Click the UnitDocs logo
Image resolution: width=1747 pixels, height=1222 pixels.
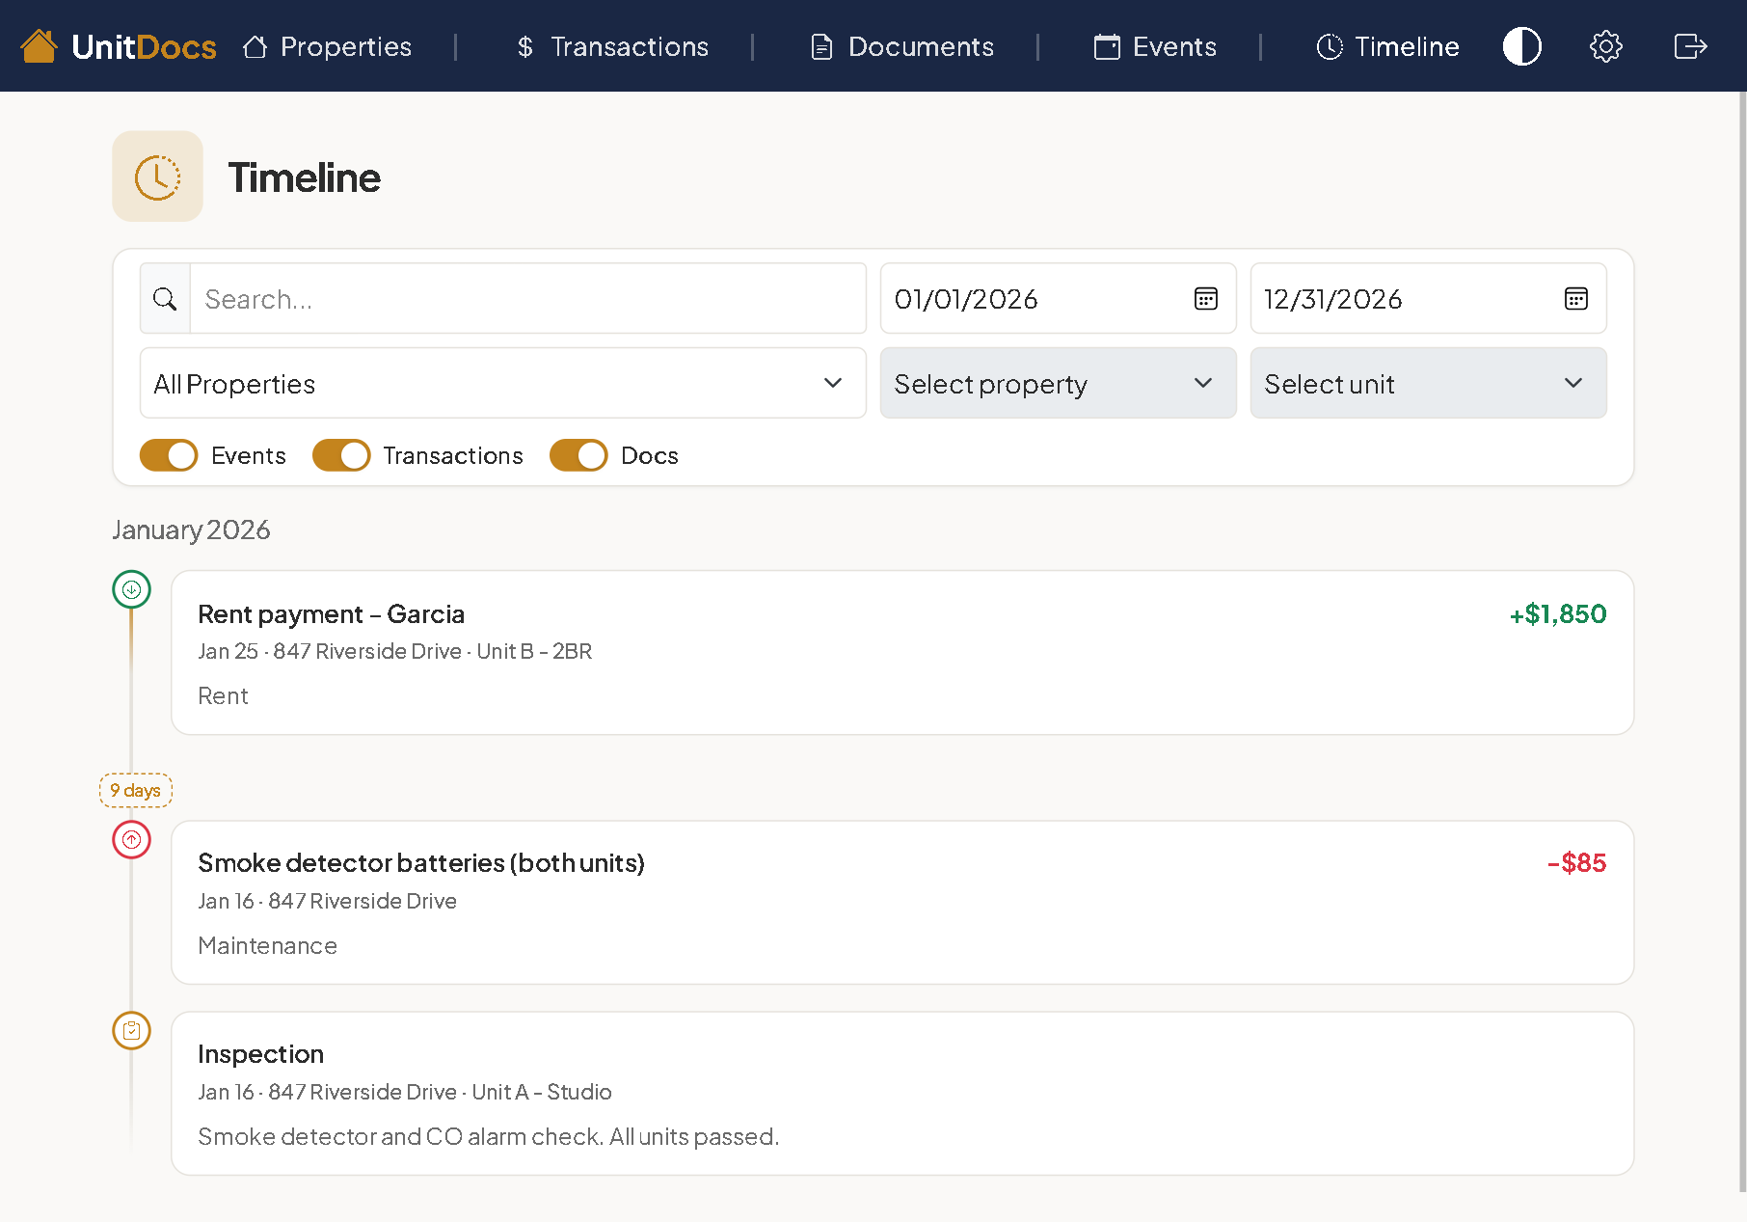tap(118, 45)
